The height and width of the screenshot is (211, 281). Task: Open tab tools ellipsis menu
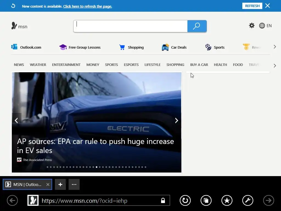tap(74, 184)
